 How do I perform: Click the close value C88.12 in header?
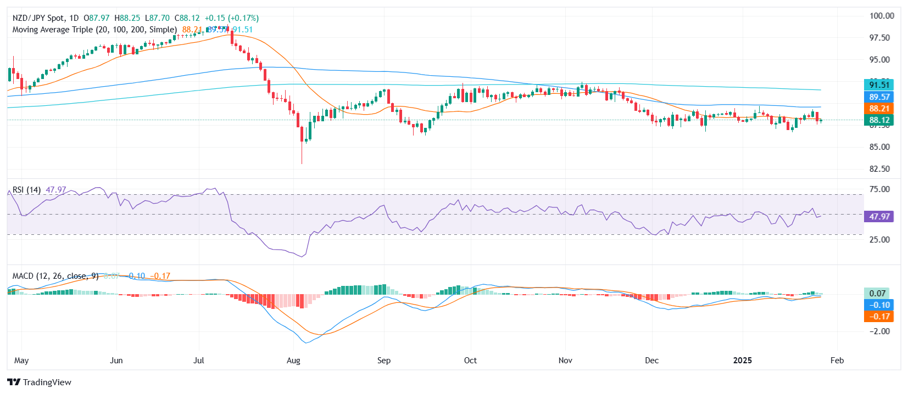coord(187,18)
